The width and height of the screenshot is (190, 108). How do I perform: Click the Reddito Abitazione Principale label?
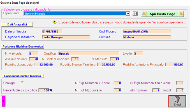click(x=143, y=65)
